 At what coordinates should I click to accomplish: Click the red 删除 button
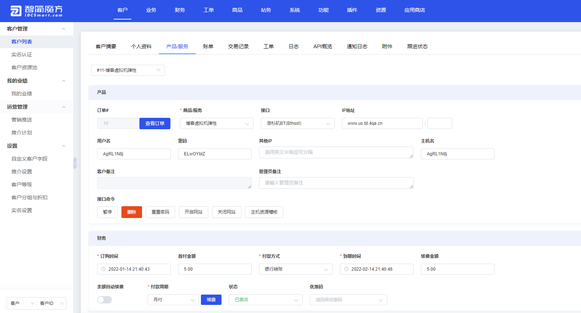132,212
